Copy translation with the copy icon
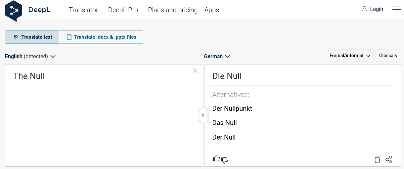 click(378, 159)
